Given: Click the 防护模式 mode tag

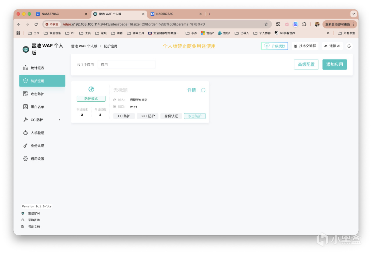Looking at the screenshot, I should pos(91,99).
